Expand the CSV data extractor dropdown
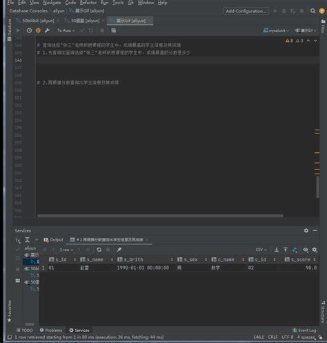Screen dimensions: 327x343 (x=261, y=250)
